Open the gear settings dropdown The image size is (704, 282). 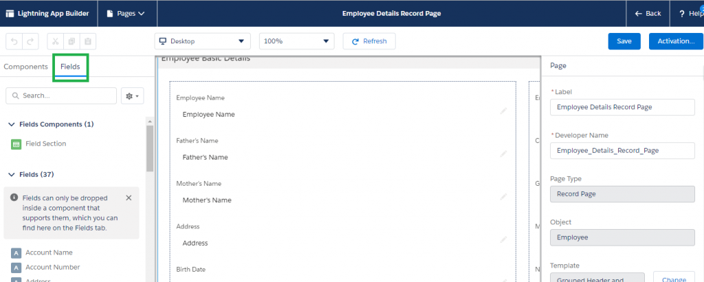[x=133, y=96]
